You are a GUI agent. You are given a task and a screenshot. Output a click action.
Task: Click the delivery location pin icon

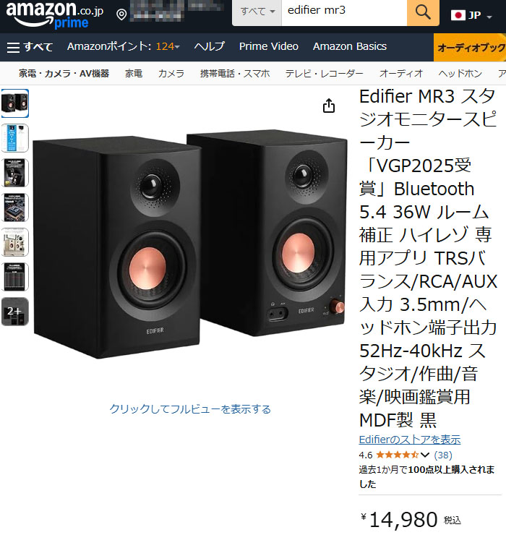pyautogui.click(x=121, y=14)
